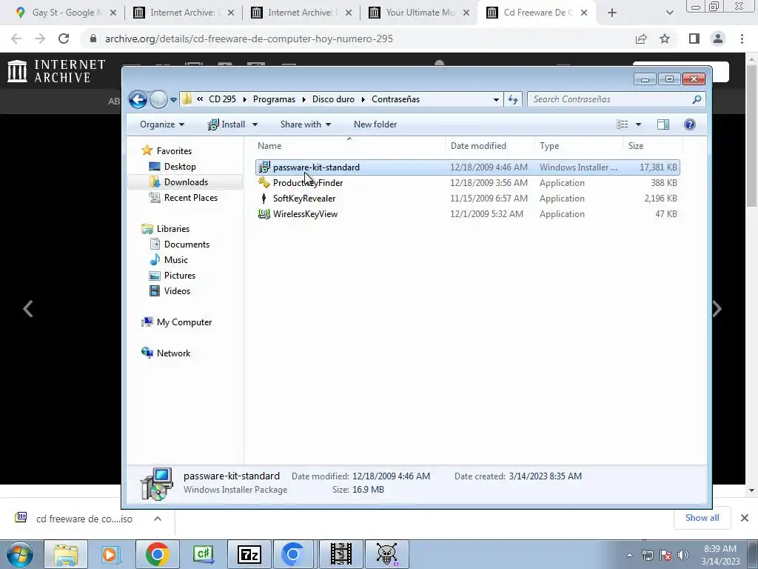Viewport: 758px width, 569px height.
Task: Click the SoftKeyRevealer file name
Action: pyautogui.click(x=304, y=199)
